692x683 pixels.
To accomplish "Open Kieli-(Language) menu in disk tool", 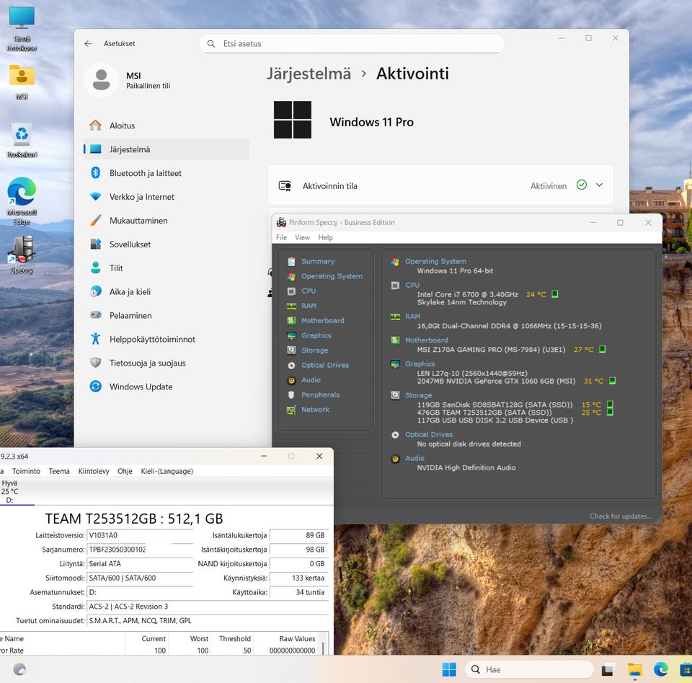I will click(x=167, y=471).
